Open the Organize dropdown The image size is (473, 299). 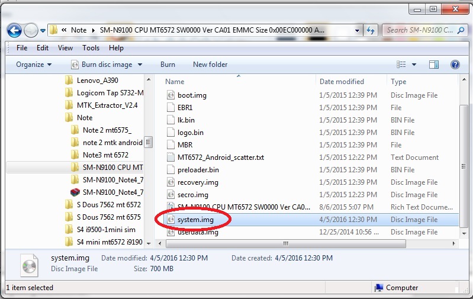[x=34, y=65]
